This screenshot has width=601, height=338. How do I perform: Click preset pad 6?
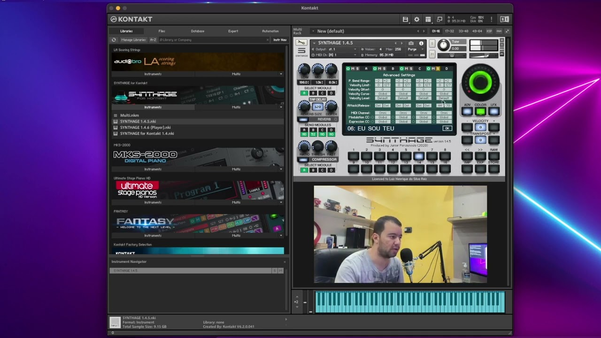coord(419,156)
